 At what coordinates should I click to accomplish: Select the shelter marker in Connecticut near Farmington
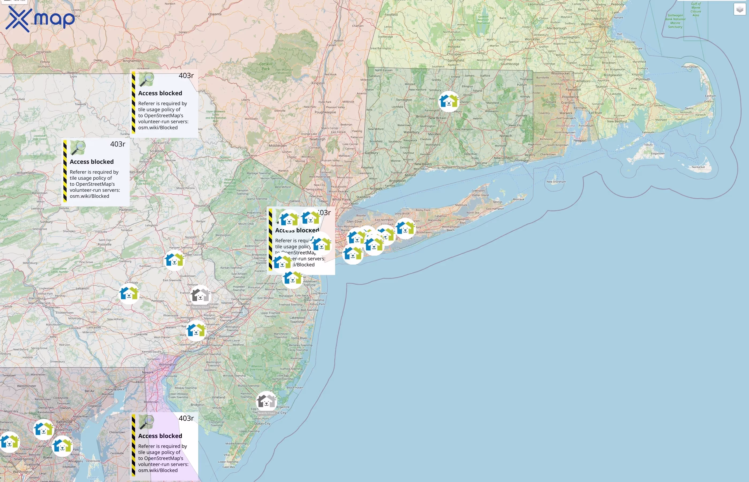click(x=449, y=101)
